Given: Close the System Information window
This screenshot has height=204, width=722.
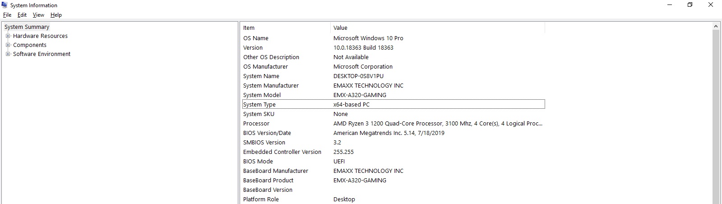Looking at the screenshot, I should click(711, 5).
